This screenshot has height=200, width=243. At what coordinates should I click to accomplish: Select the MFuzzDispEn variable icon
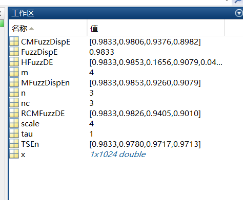pos(14,82)
